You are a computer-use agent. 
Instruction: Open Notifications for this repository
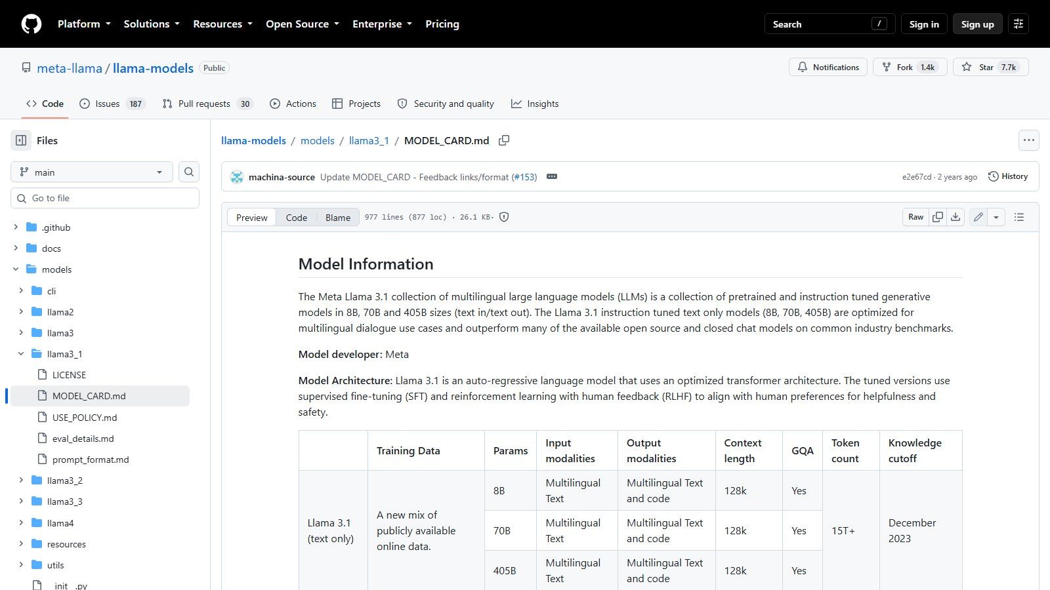coord(828,67)
